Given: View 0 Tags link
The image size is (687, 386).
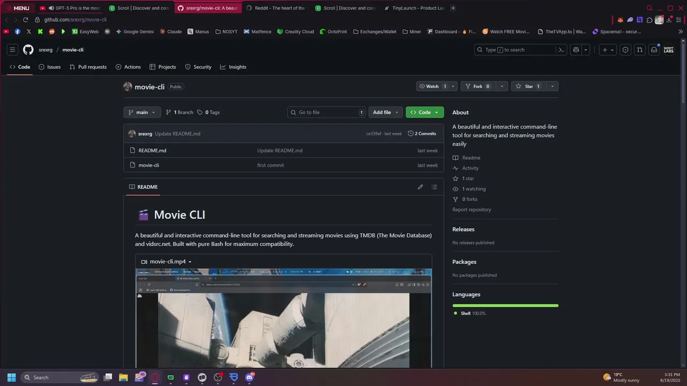Looking at the screenshot, I should (208, 113).
